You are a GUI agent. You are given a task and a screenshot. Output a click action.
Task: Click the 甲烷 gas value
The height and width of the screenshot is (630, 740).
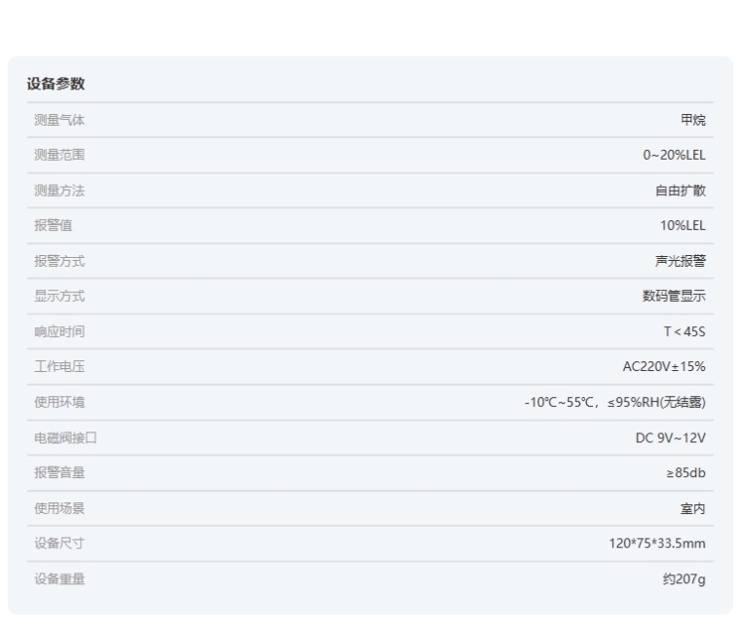692,120
